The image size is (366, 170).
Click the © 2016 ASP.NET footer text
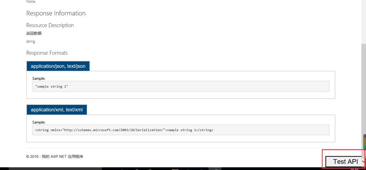point(55,156)
